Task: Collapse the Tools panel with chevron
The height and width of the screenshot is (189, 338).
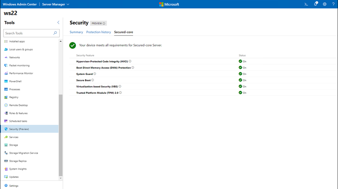Action: pyautogui.click(x=58, y=22)
